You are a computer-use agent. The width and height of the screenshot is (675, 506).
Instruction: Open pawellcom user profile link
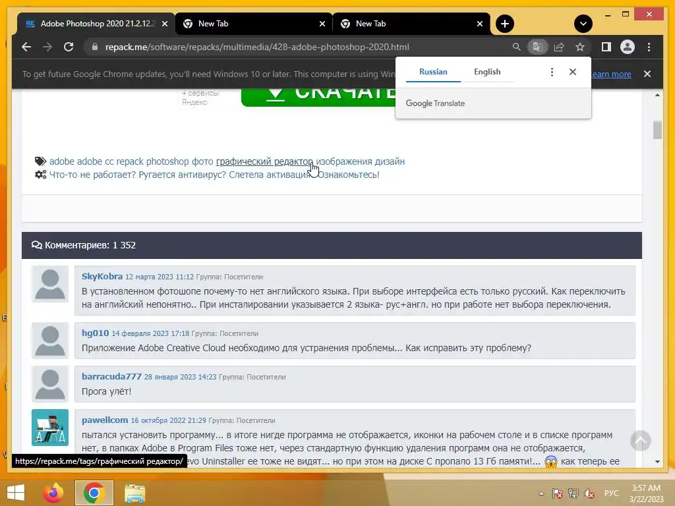point(105,420)
